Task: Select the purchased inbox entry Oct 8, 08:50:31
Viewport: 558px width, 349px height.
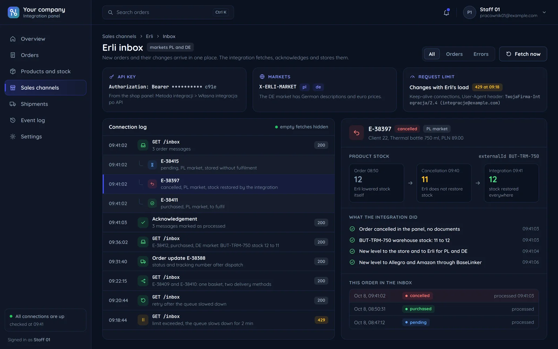Action: coord(444,309)
